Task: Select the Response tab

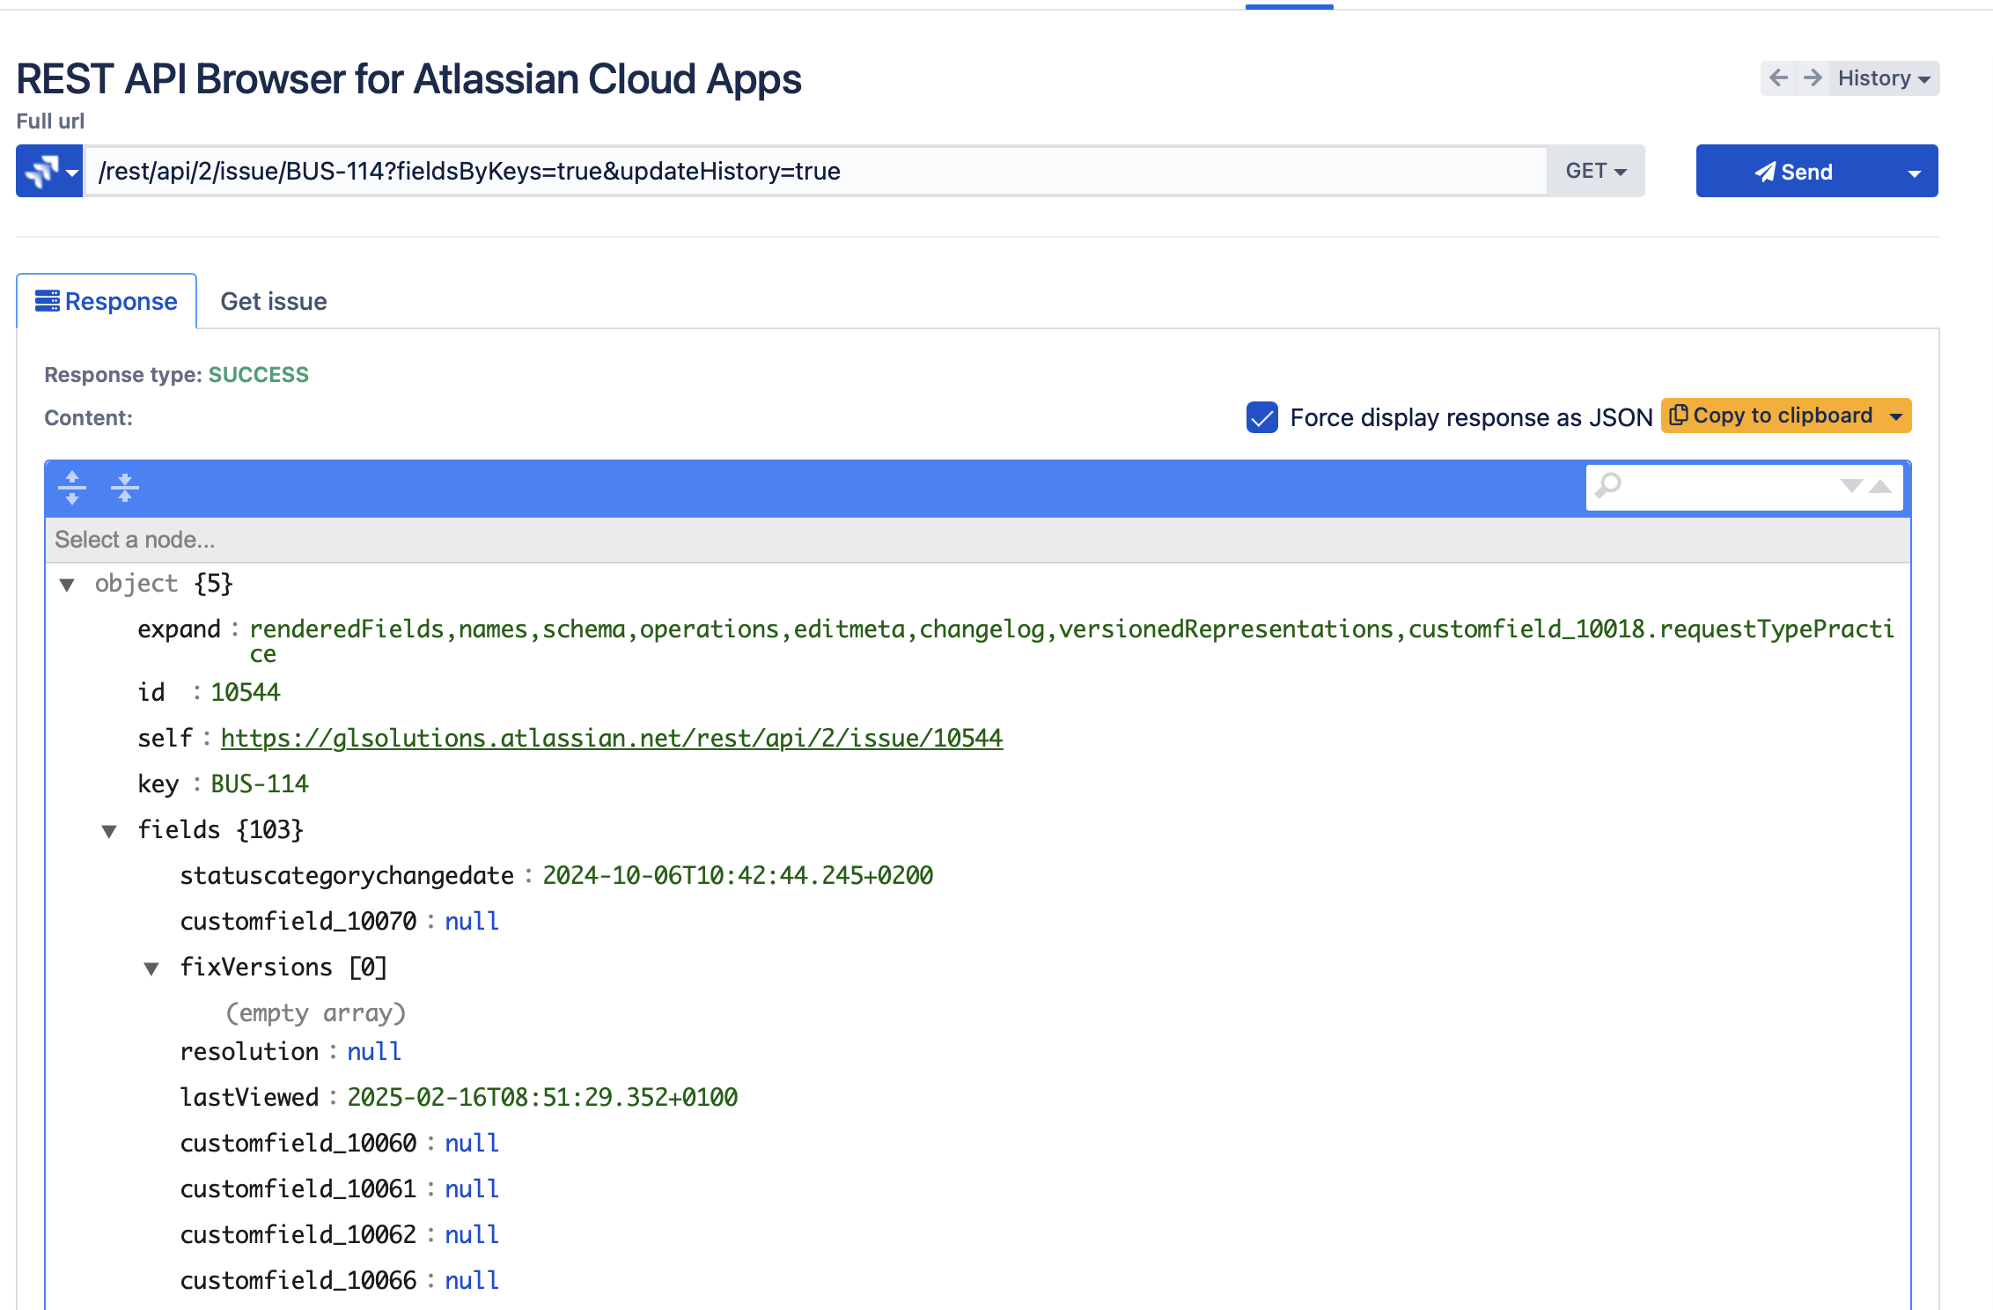Action: pos(107,302)
